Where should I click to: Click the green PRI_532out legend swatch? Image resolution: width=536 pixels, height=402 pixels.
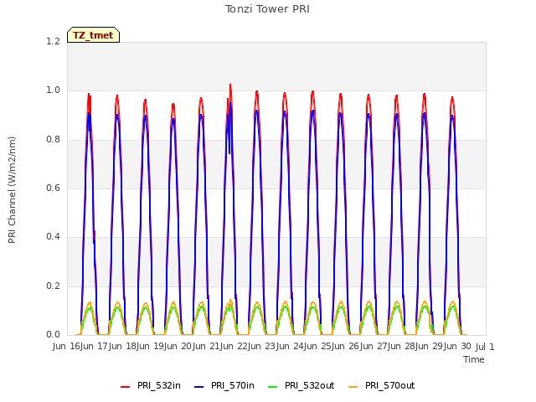pos(272,387)
